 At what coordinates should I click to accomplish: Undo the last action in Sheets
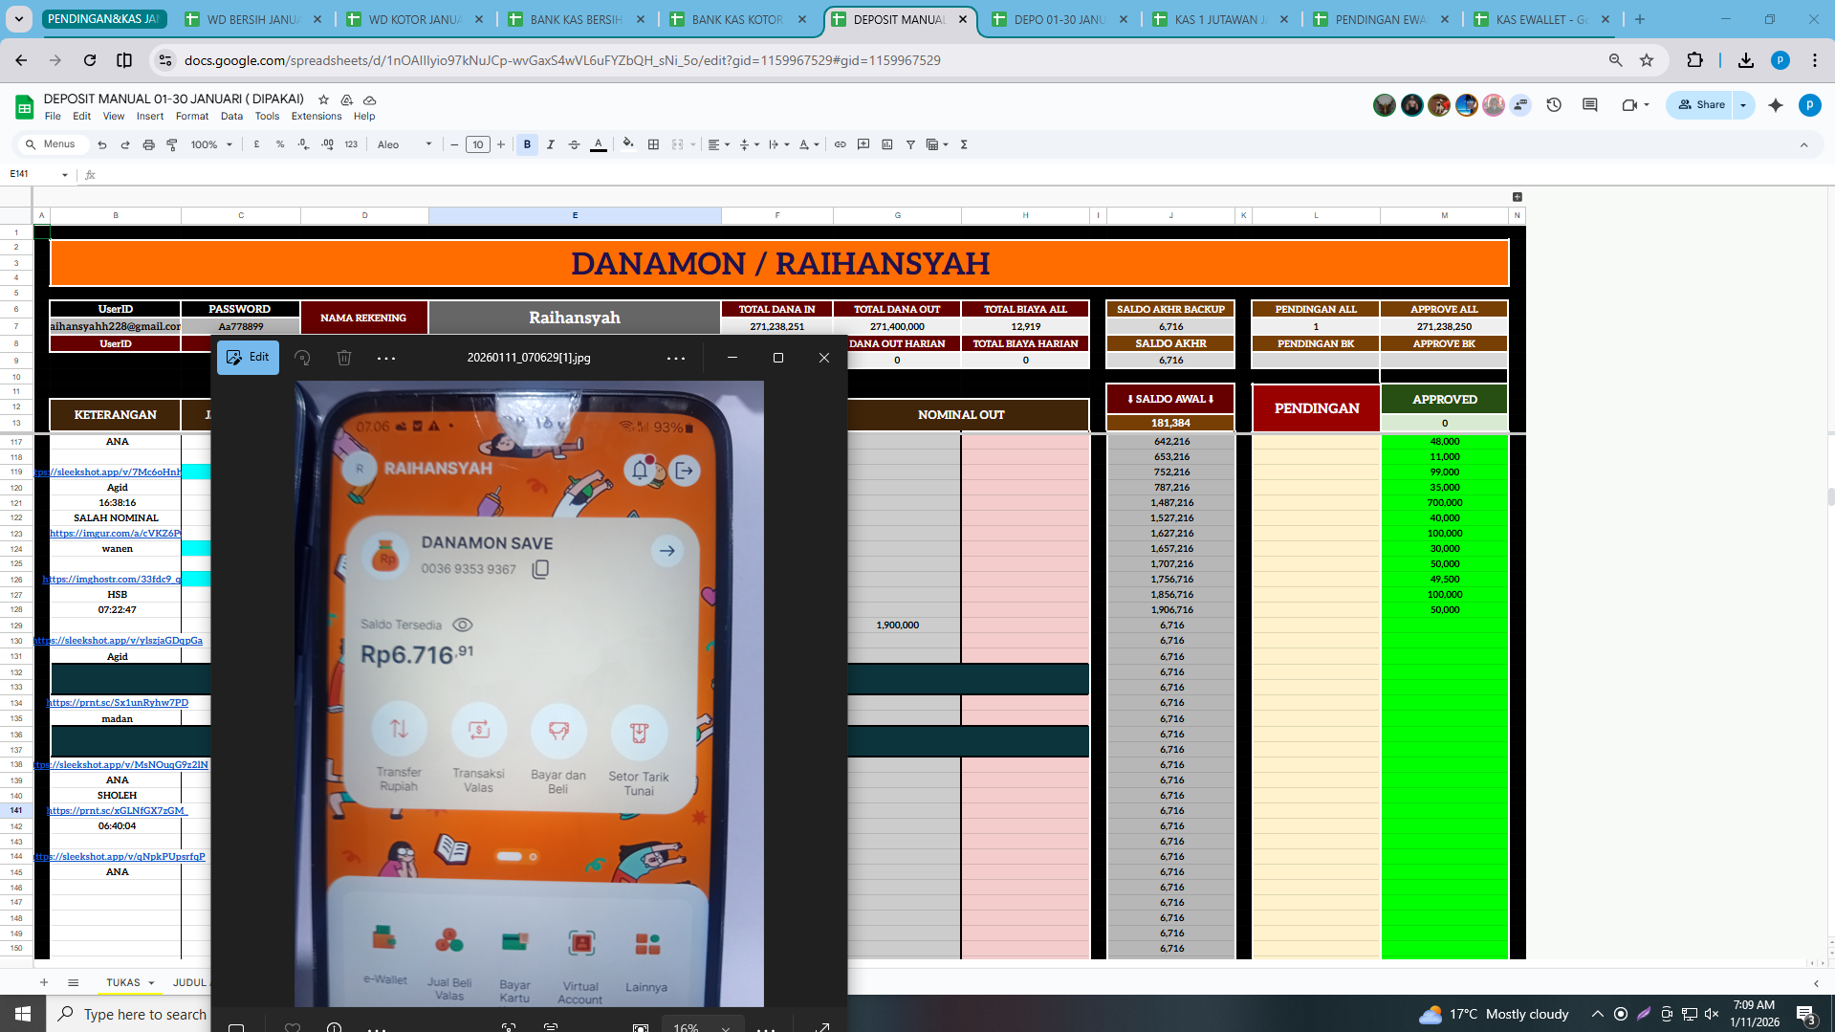[102, 144]
